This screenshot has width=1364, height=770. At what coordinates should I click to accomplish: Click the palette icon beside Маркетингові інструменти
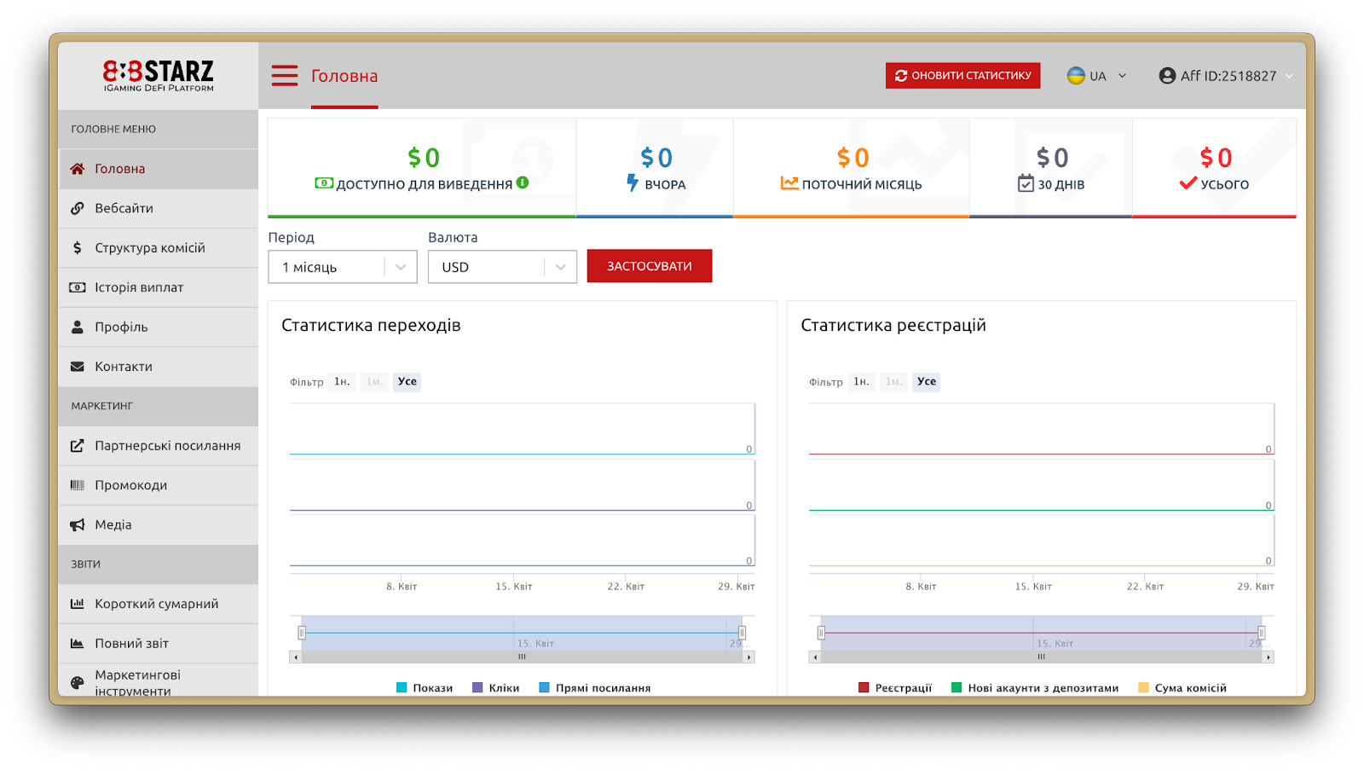pyautogui.click(x=78, y=682)
